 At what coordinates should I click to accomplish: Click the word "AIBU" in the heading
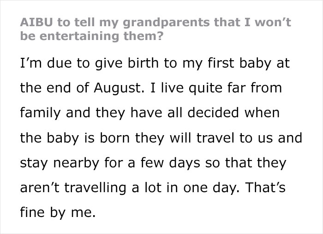pos(35,22)
